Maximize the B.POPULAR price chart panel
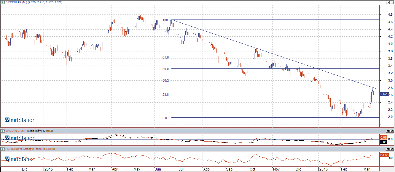The width and height of the screenshot is (395, 172). [x=388, y=2]
